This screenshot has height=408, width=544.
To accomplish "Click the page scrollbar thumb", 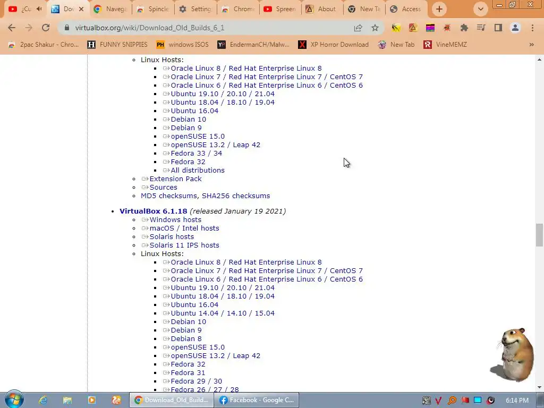I will pos(539,235).
